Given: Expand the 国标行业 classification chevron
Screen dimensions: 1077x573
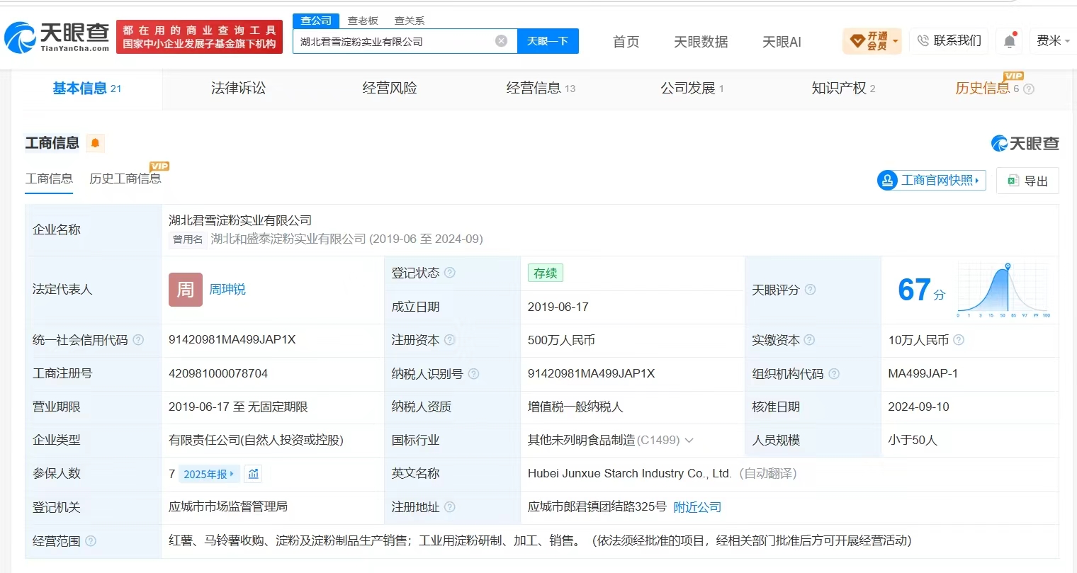Looking at the screenshot, I should click(689, 441).
